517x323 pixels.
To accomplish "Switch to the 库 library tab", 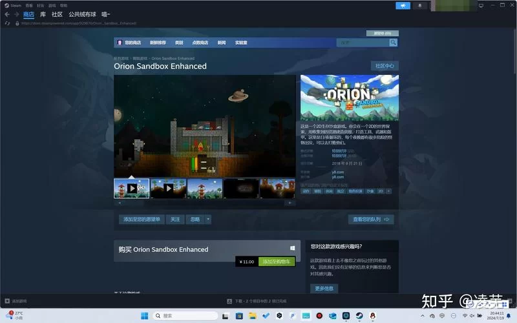I will 43,14.
